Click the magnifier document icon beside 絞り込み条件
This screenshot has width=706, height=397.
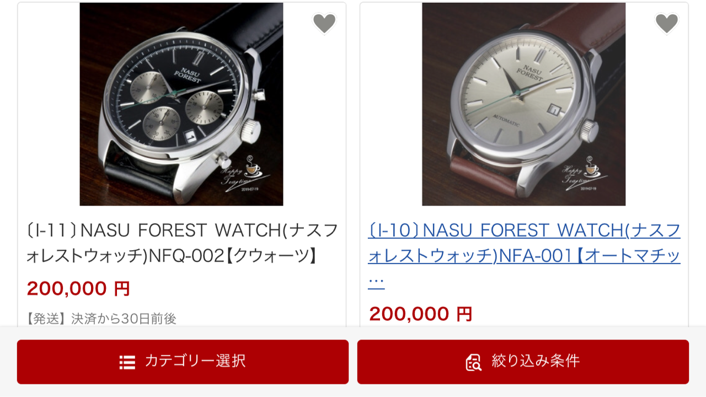[474, 362]
